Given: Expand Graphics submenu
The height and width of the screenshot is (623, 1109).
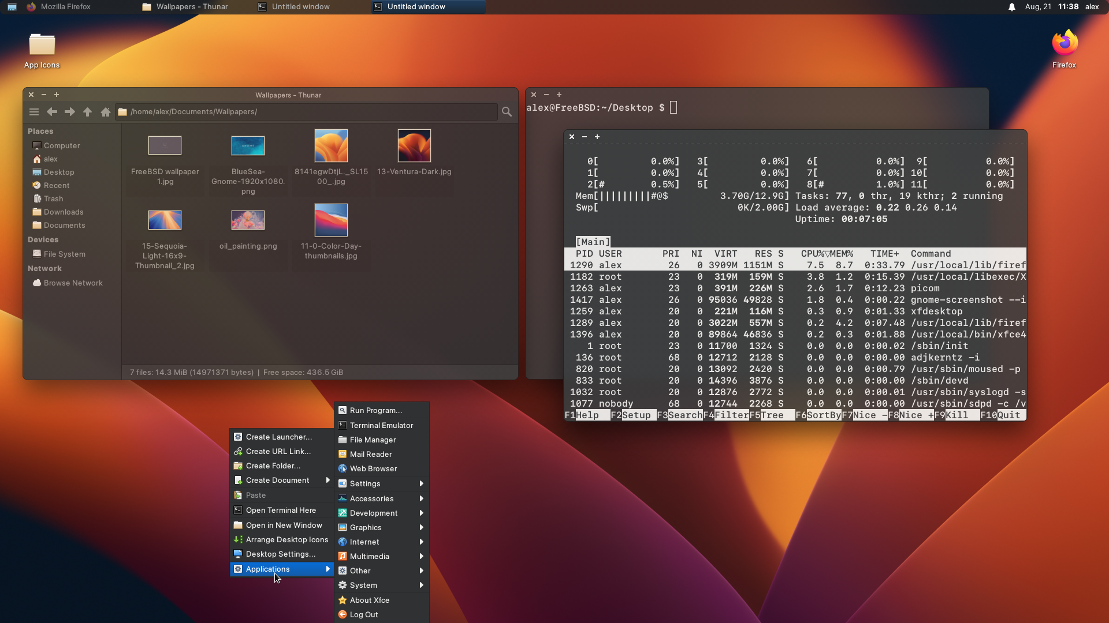Looking at the screenshot, I should tap(382, 528).
